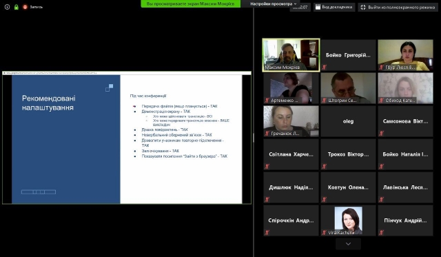Select Дишлюк Надія participant tile
The width and height of the screenshot is (441, 257).
(x=291, y=187)
